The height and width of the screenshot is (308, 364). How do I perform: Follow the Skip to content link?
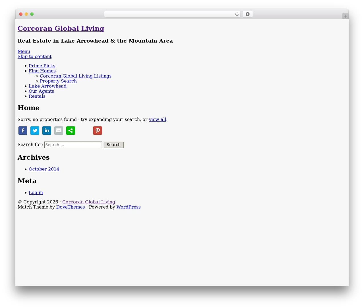click(x=34, y=57)
